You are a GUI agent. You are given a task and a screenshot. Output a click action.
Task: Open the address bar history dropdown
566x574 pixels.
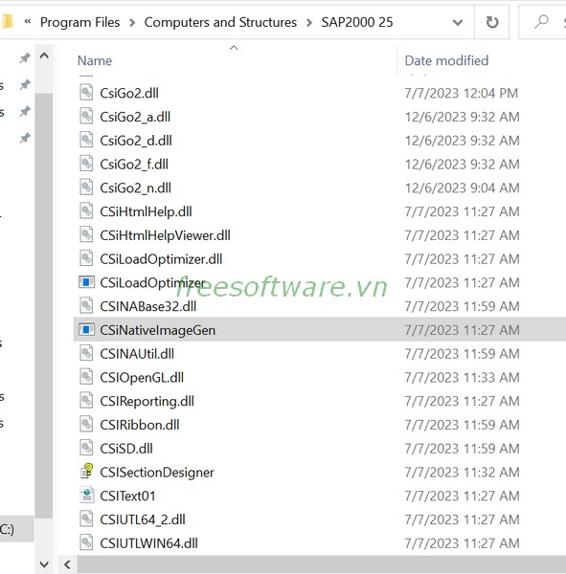457,22
